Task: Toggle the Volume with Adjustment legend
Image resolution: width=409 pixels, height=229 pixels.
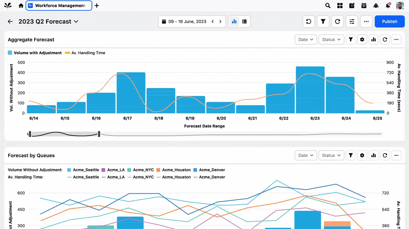Action: point(35,53)
